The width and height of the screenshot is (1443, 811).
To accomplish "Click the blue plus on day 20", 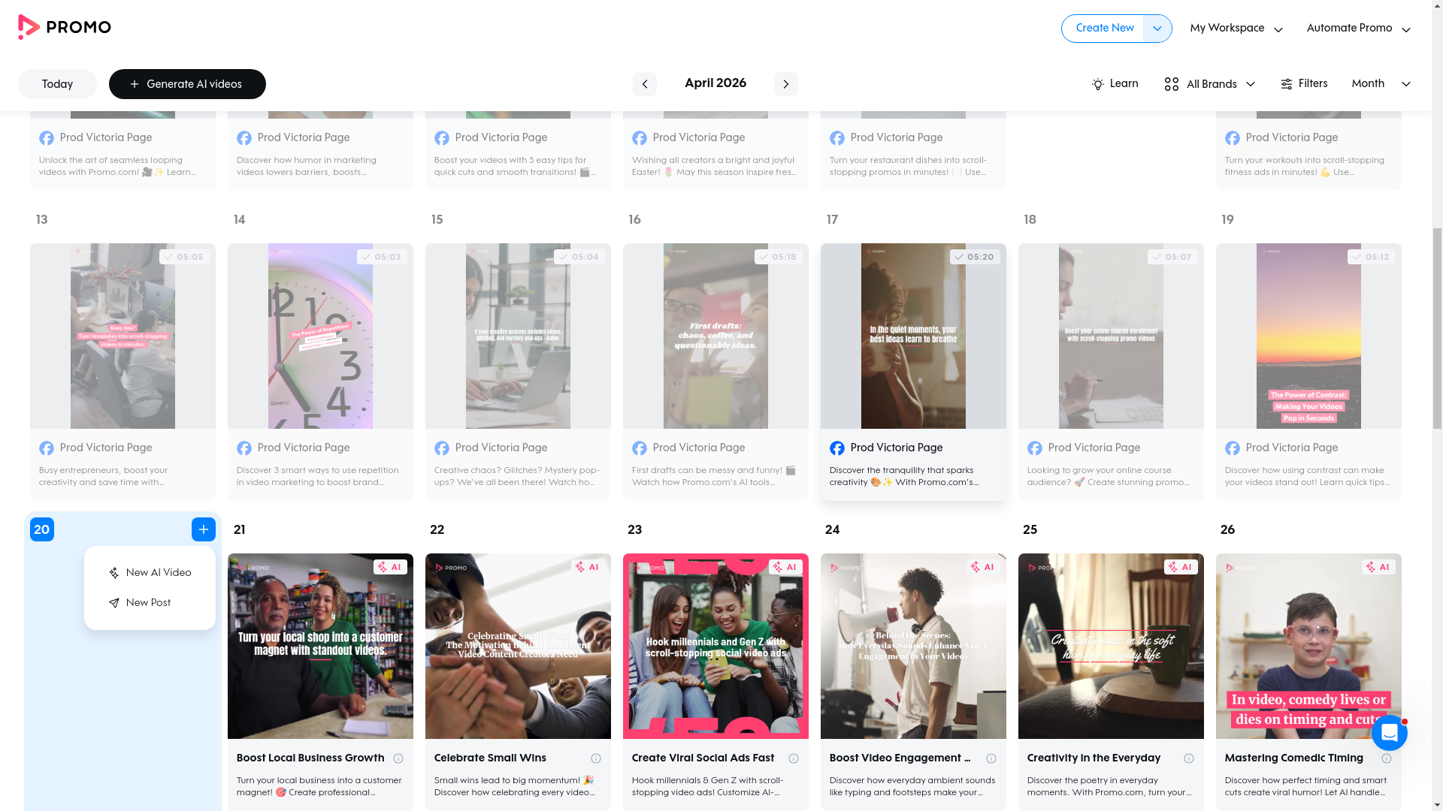I will click(203, 529).
